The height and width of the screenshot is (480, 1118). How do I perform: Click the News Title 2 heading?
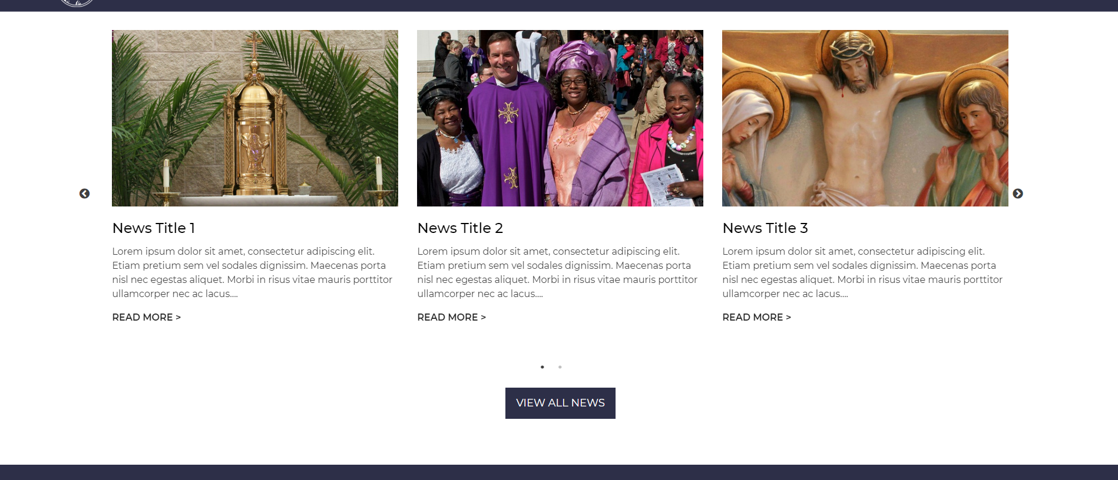460,228
